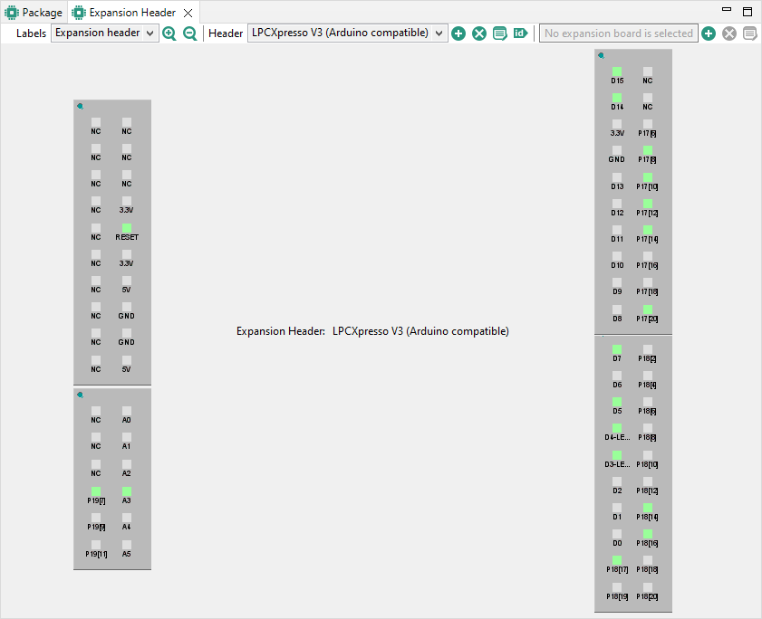The image size is (762, 619).
Task: Toggle the A3 analog pin
Action: (x=127, y=491)
